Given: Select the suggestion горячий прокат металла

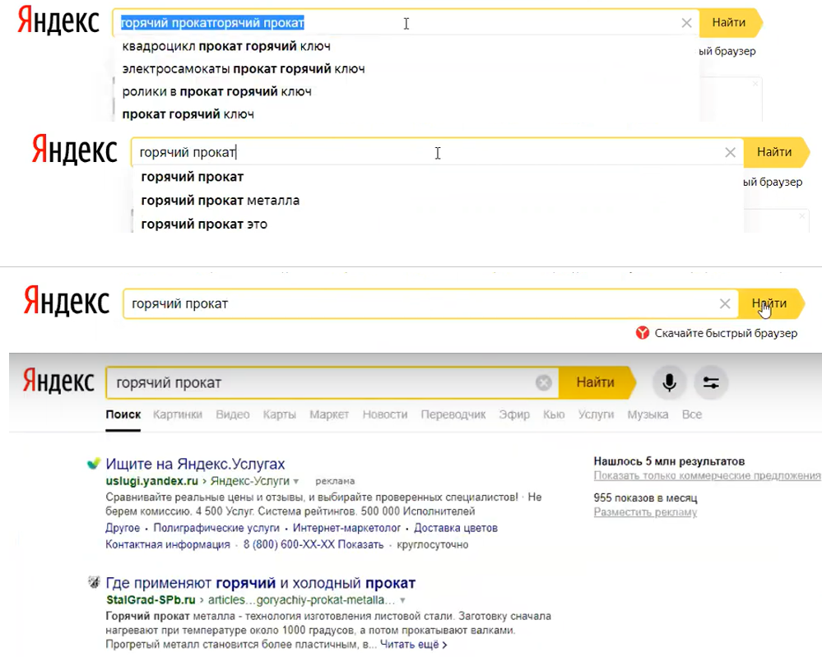Looking at the screenshot, I should pos(220,200).
